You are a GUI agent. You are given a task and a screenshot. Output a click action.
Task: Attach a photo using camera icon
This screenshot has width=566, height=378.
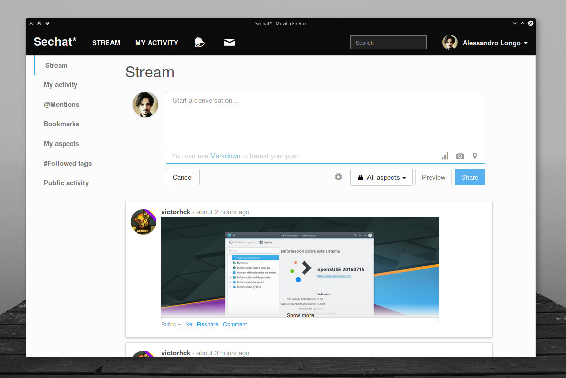460,156
